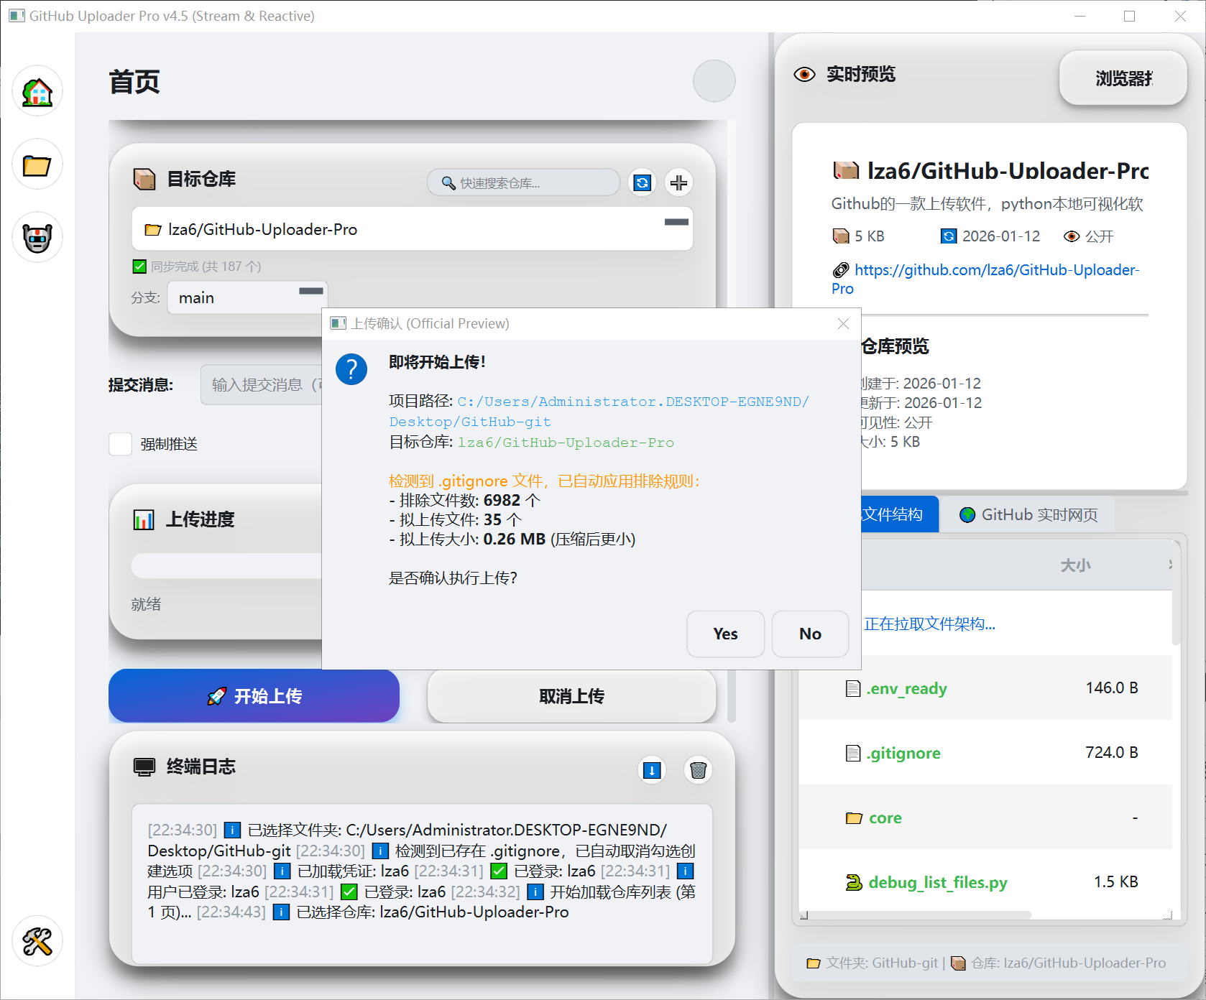Click the 1.5 KB size value
Screen dimensions: 1206x1000
tap(1116, 882)
